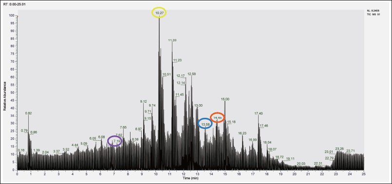The width and height of the screenshot is (392, 184).
Task: Click the 21 tick on time axis
Action: coord(308,173)
